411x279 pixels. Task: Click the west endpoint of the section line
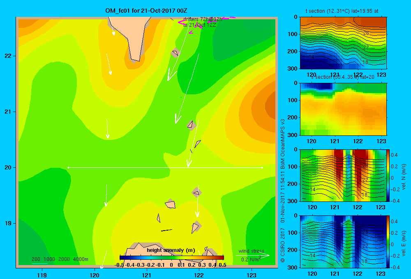[x=68, y=167]
